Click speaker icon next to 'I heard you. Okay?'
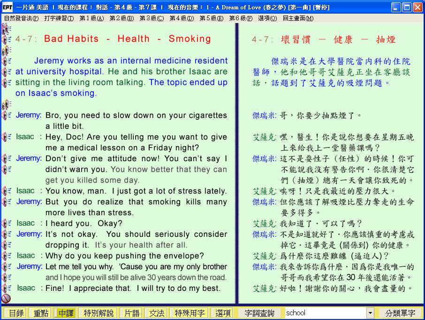The width and height of the screenshot is (425, 320). pos(6,223)
